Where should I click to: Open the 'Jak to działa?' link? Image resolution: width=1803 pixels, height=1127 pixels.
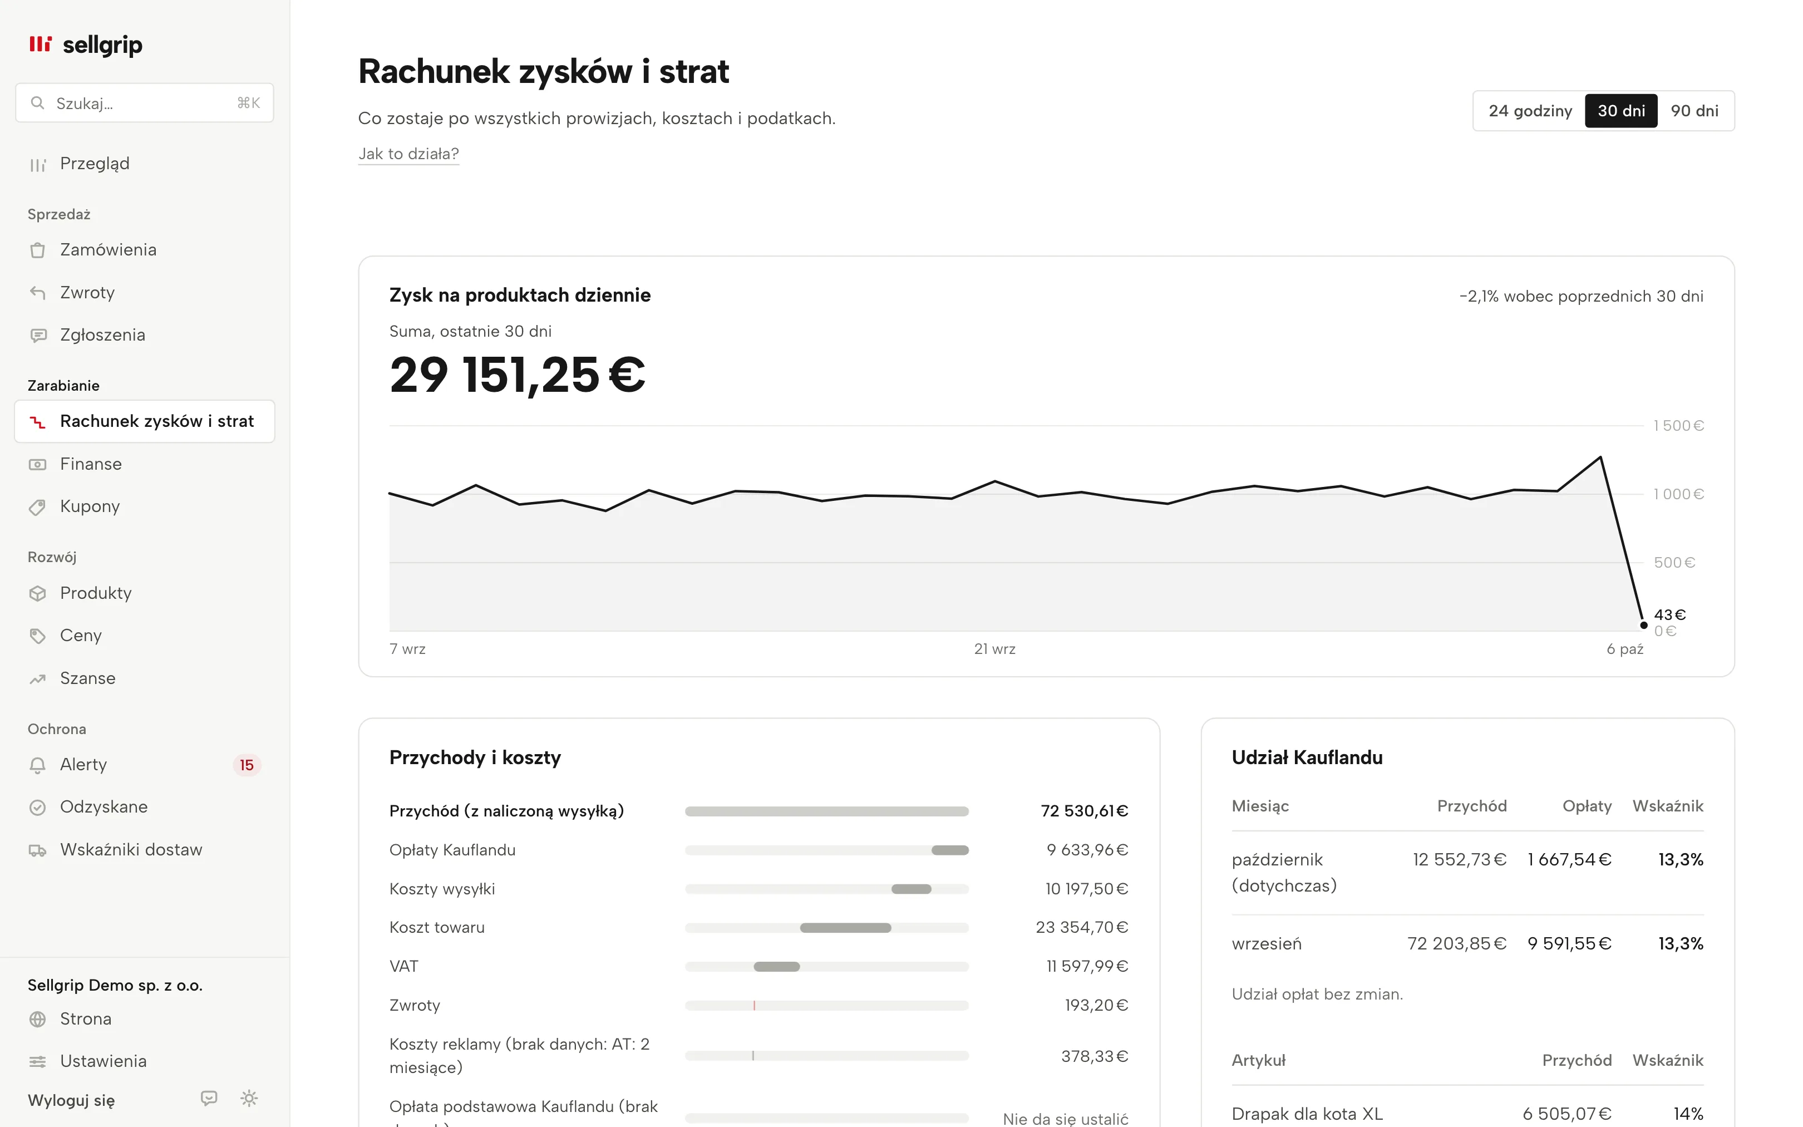click(x=408, y=154)
